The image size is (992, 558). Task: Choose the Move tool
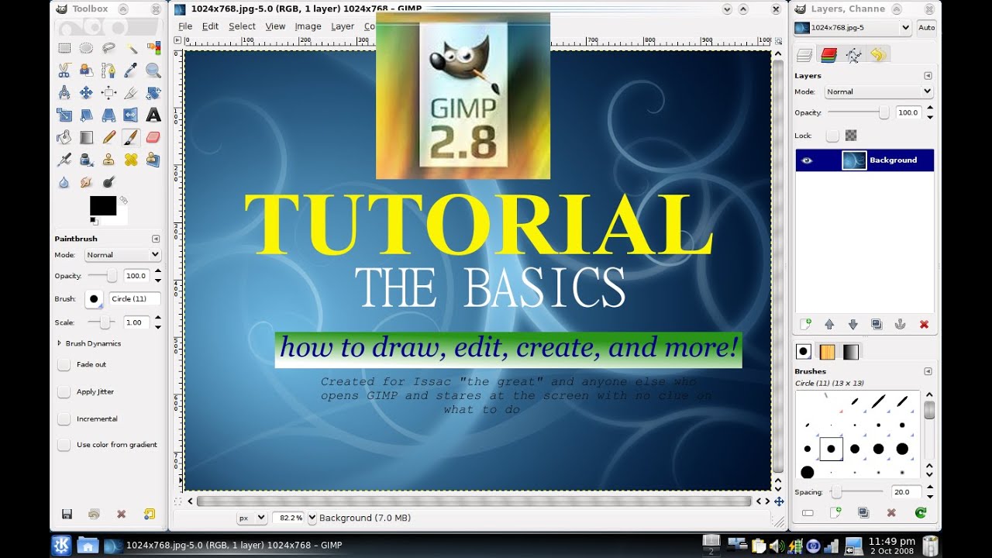[x=87, y=93]
